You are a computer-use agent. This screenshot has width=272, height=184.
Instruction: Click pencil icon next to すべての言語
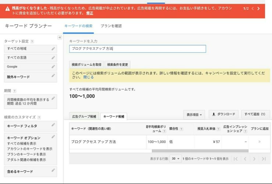click(x=53, y=58)
